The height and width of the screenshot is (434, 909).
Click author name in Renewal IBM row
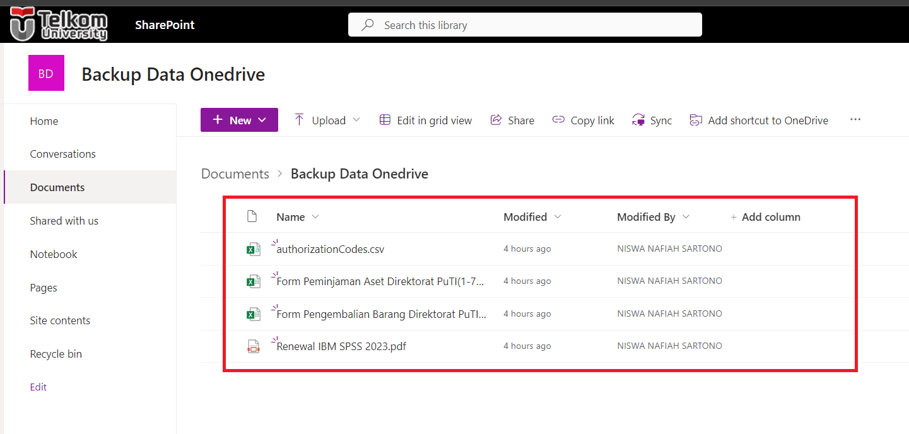(x=669, y=346)
